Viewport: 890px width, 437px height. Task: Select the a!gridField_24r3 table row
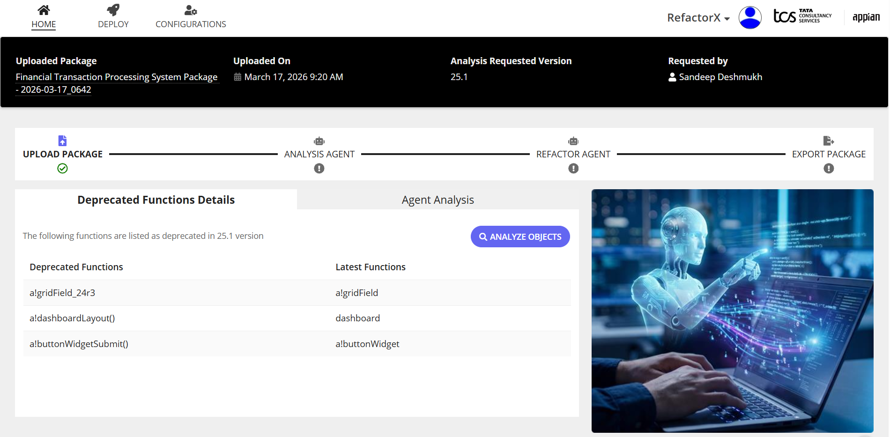click(297, 293)
